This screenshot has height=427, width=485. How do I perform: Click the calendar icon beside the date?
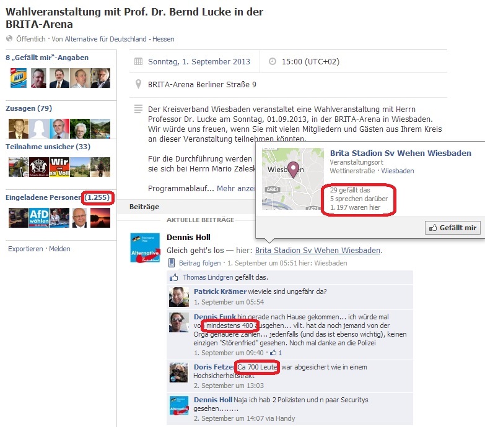[139, 61]
